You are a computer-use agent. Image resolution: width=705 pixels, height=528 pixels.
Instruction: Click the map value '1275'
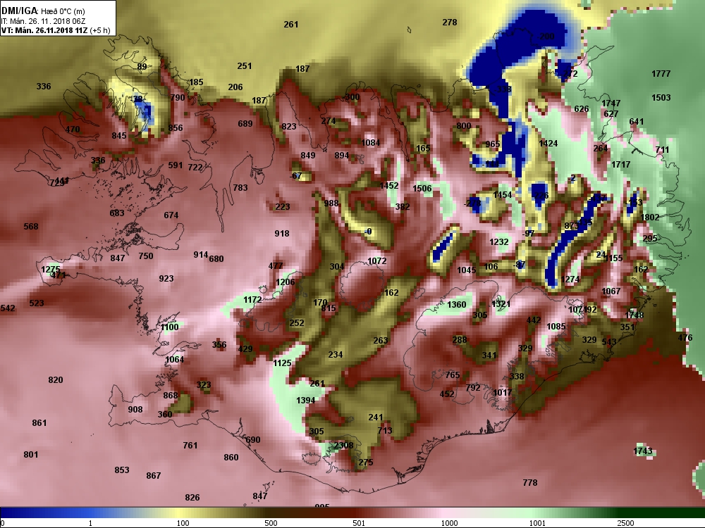50,270
